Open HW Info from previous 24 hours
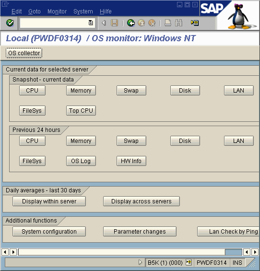The width and height of the screenshot is (260, 271). 131,161
